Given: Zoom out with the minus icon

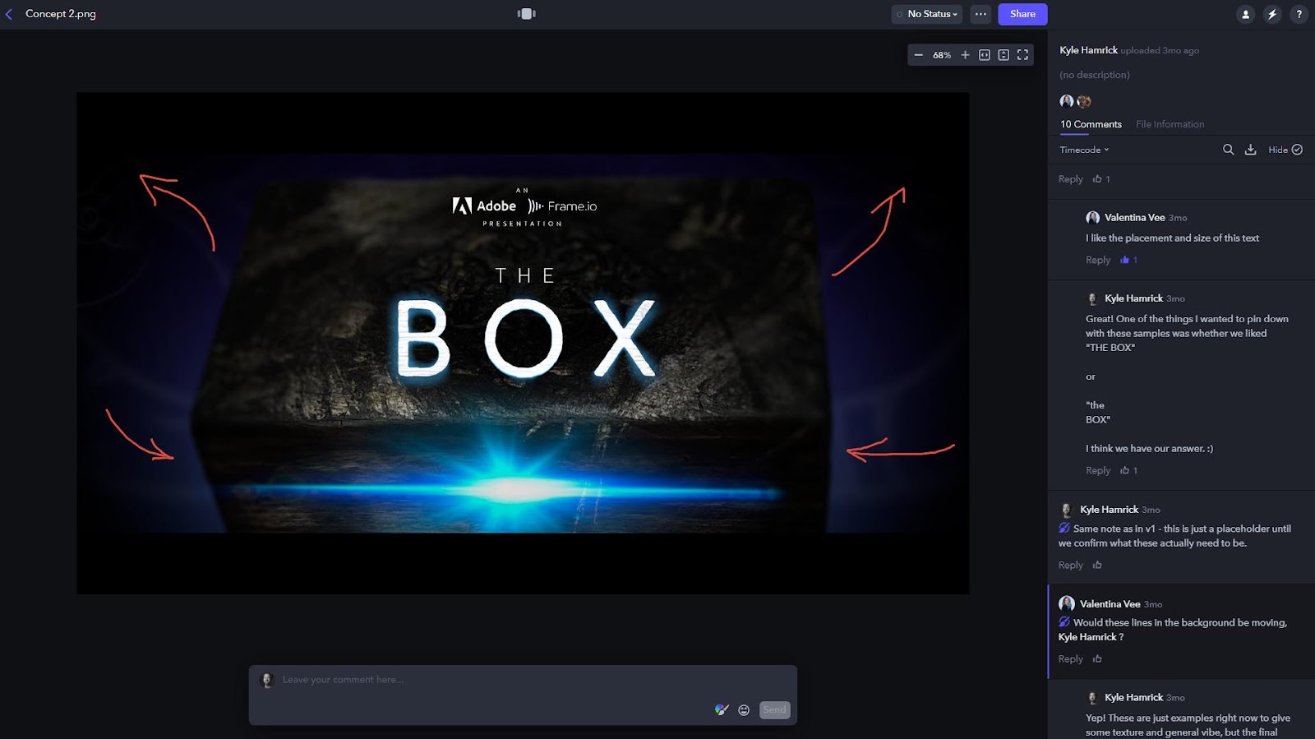Looking at the screenshot, I should (x=919, y=55).
